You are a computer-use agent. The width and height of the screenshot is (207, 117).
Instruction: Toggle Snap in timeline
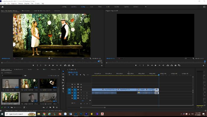[73, 75]
